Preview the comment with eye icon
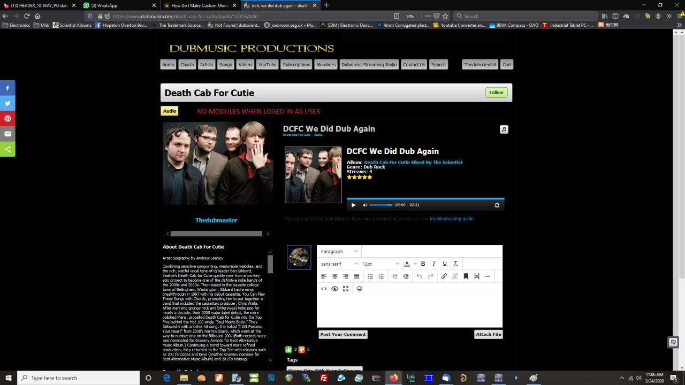 coord(335,289)
